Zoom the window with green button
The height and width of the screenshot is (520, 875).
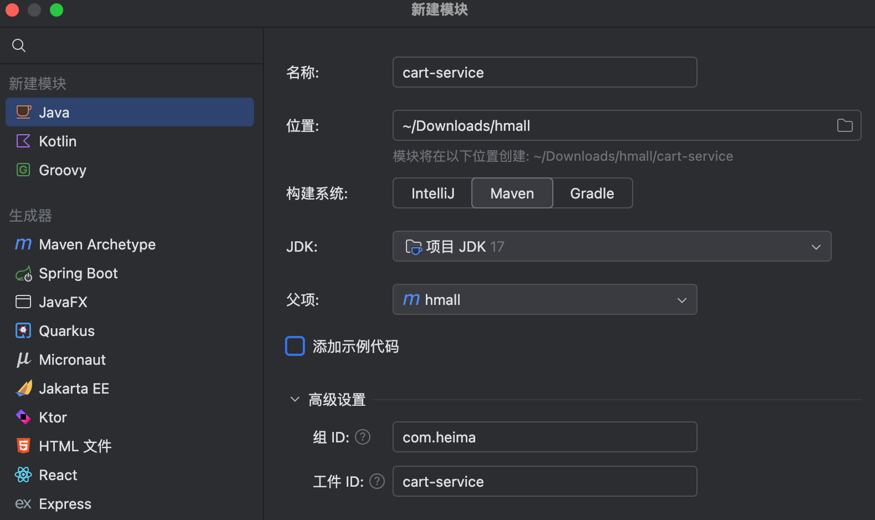(x=57, y=10)
